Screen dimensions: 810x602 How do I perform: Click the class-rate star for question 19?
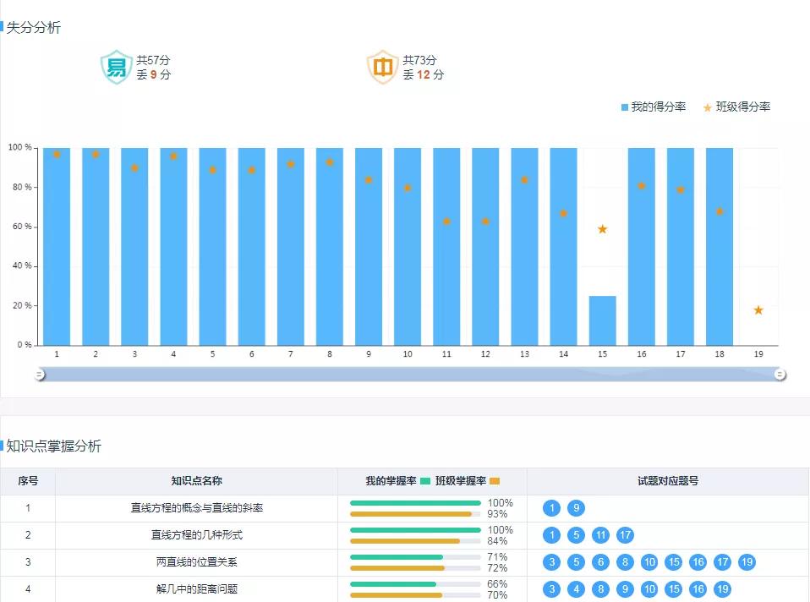[x=758, y=310]
